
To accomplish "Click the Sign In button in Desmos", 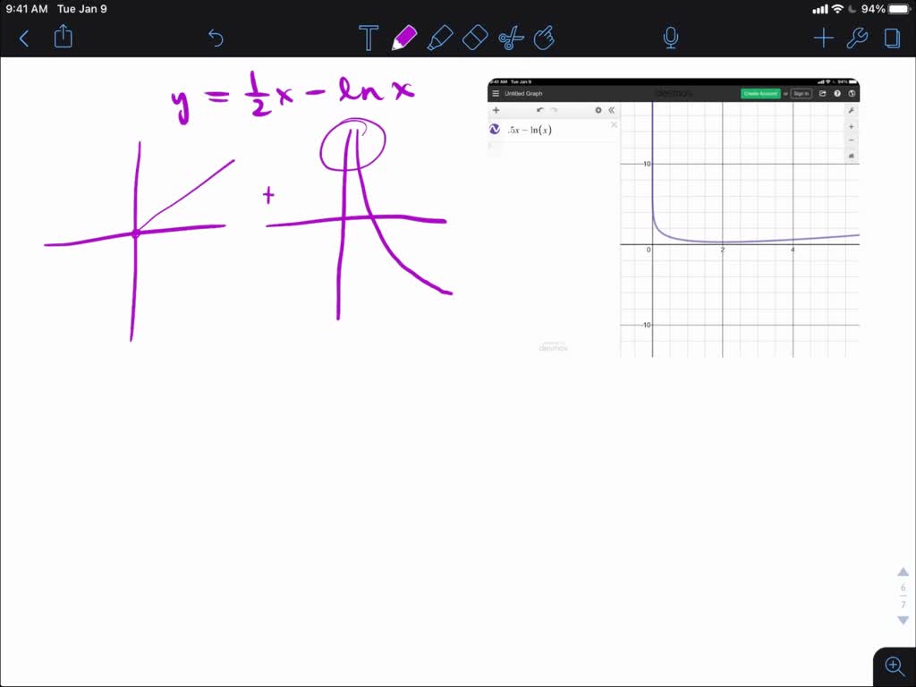I will 801,93.
